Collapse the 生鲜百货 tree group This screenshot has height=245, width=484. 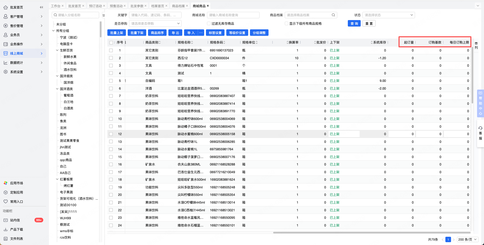click(x=57, y=50)
